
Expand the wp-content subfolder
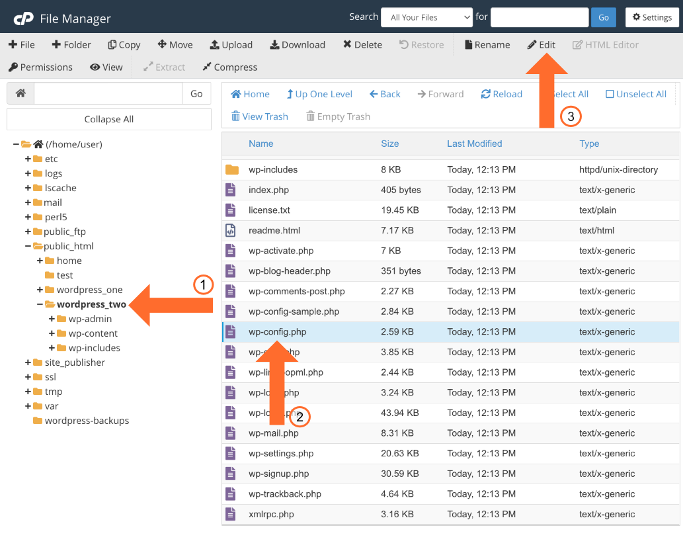coord(52,333)
